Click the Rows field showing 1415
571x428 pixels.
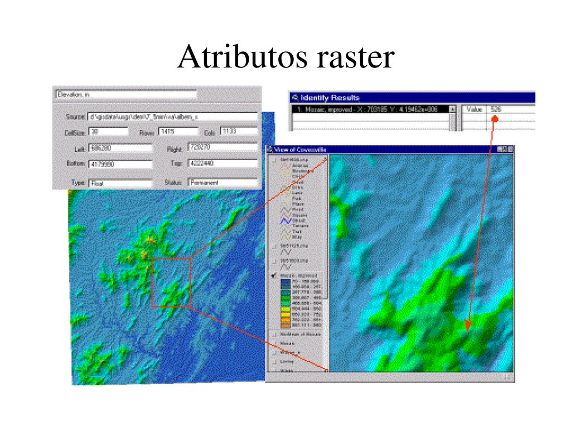(178, 131)
